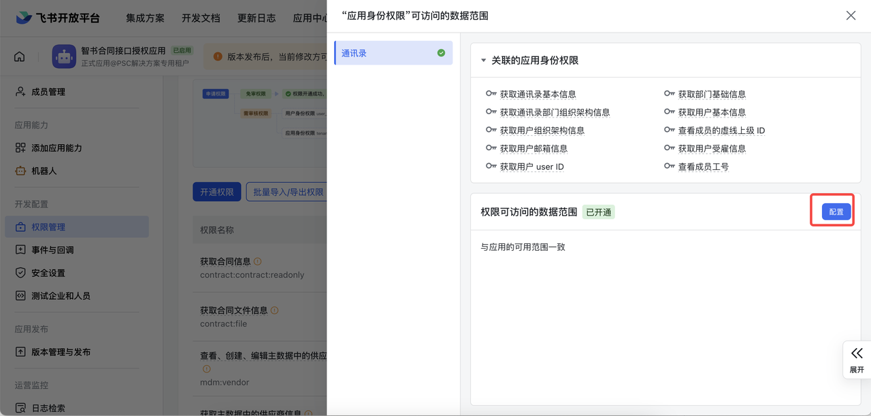Open 安全设置 page
This screenshot has width=871, height=416.
click(48, 273)
